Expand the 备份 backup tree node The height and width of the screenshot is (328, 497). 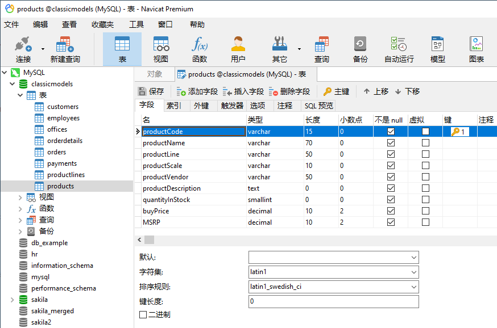(20, 232)
